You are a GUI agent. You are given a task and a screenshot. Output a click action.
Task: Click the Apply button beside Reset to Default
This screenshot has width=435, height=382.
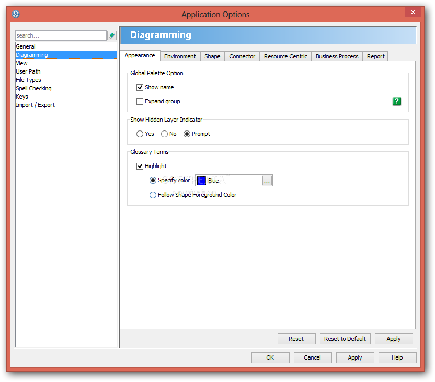point(393,339)
